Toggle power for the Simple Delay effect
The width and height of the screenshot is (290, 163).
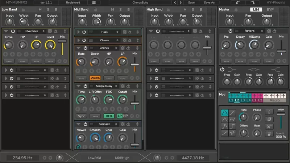coord(85,86)
